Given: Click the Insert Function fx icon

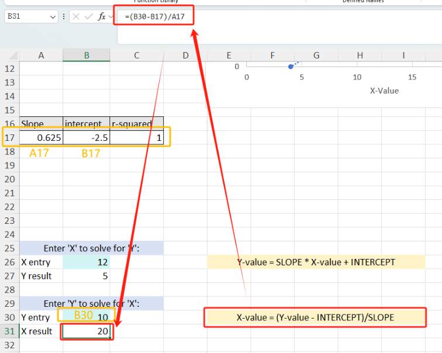Looking at the screenshot, I should click(102, 16).
